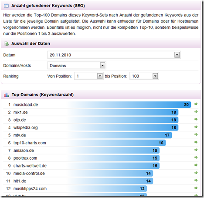Image resolution: width=204 pixels, height=198 pixels.
Task: Click the bis Position: label
Action: [116, 76]
